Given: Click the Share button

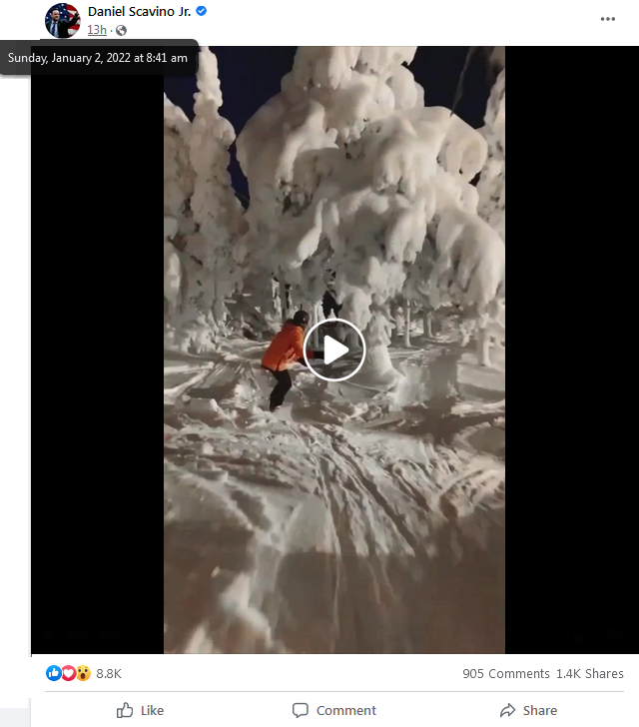Looking at the screenshot, I should tap(528, 710).
